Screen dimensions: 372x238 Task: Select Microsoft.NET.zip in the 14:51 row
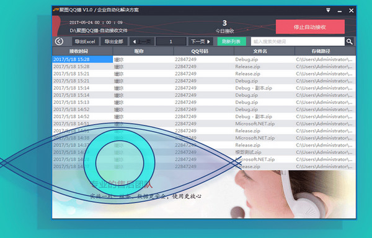coord(255,124)
